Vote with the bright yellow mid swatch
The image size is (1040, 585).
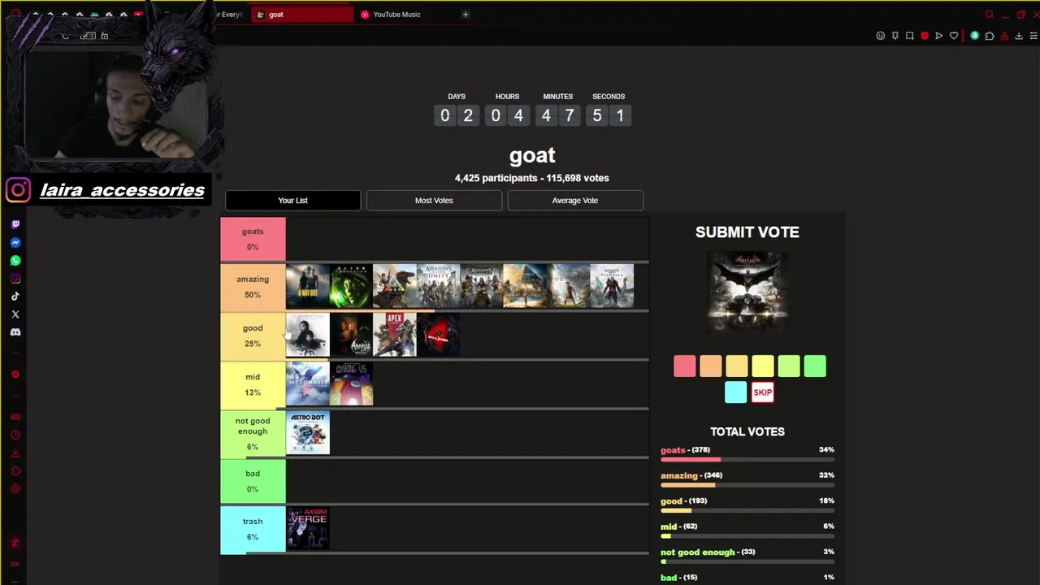tap(763, 366)
